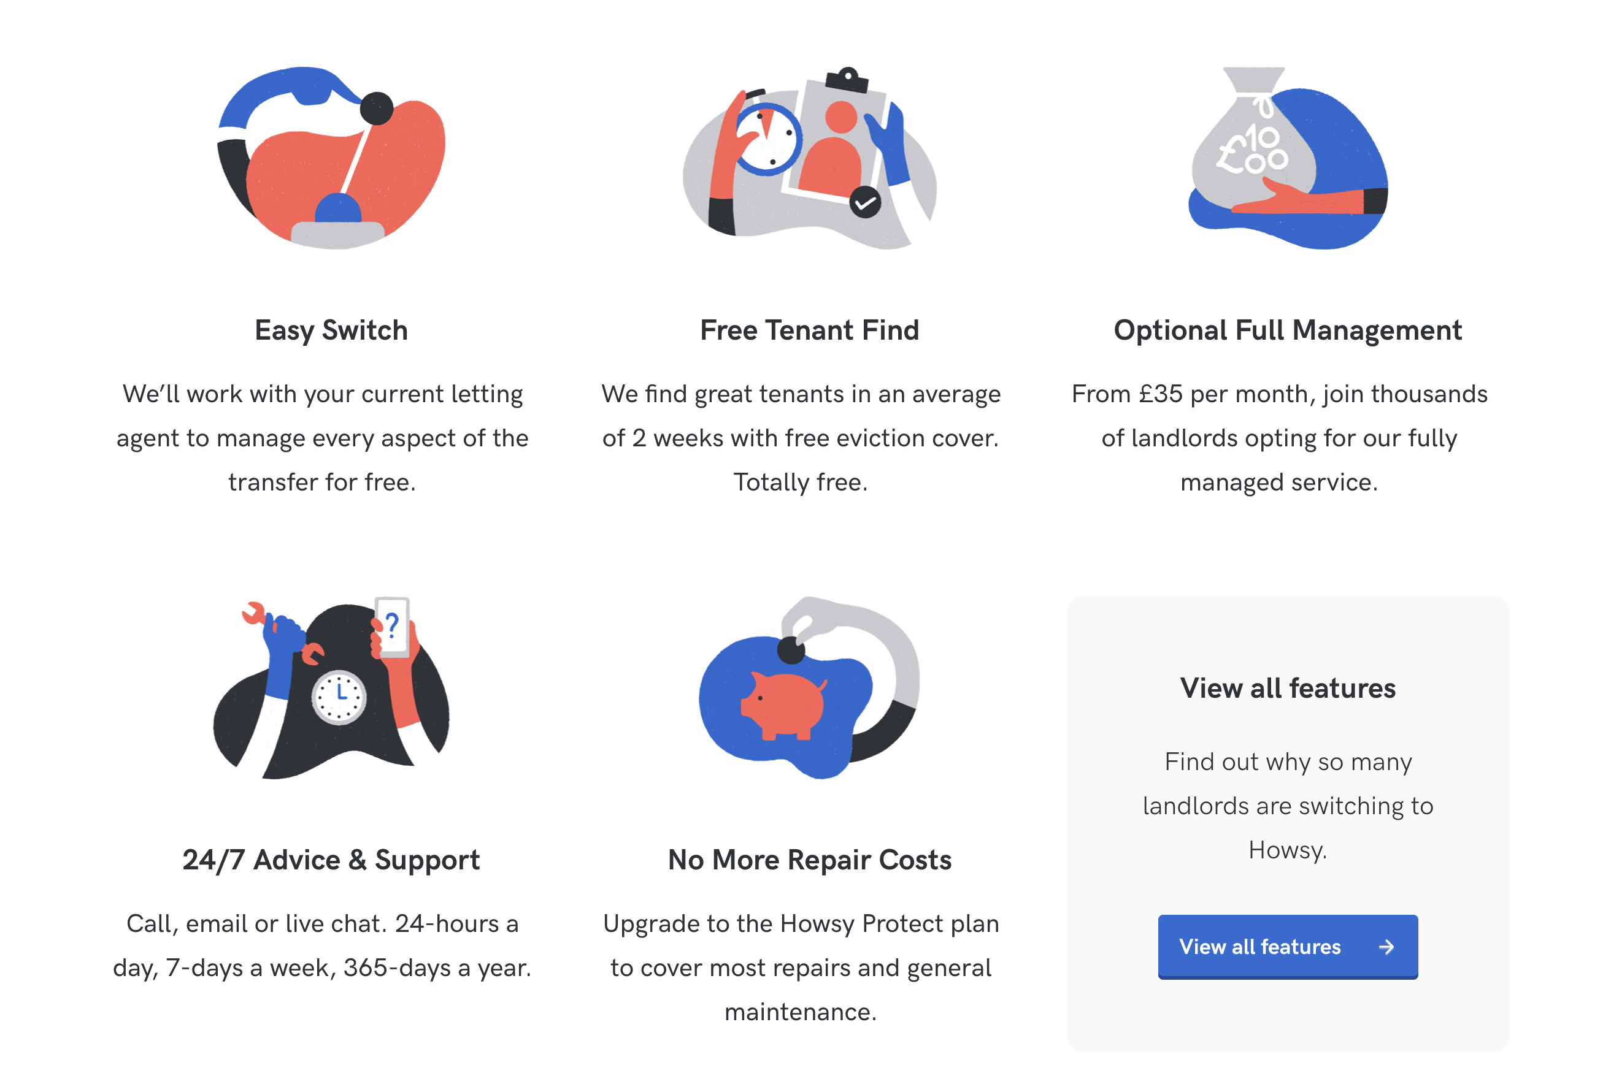Image resolution: width=1611 pixels, height=1084 pixels.
Task: Click the 'Call, email or live chat' text
Action: point(322,945)
